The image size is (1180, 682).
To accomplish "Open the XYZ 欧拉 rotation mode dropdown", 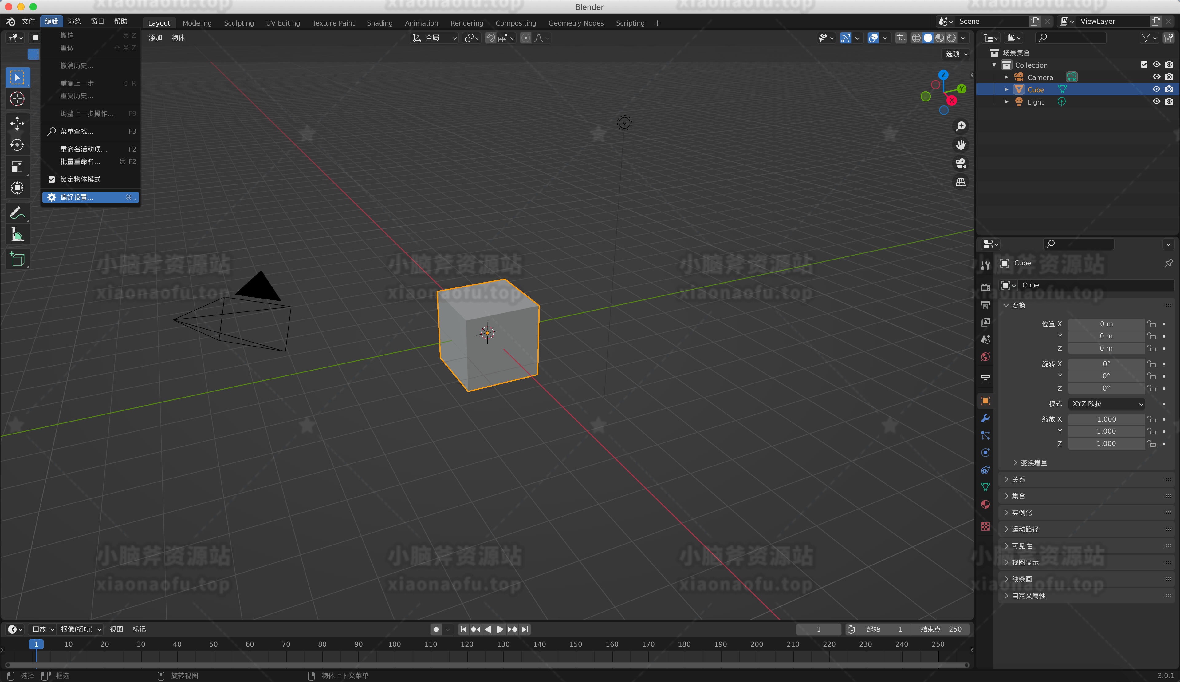I will click(x=1107, y=404).
